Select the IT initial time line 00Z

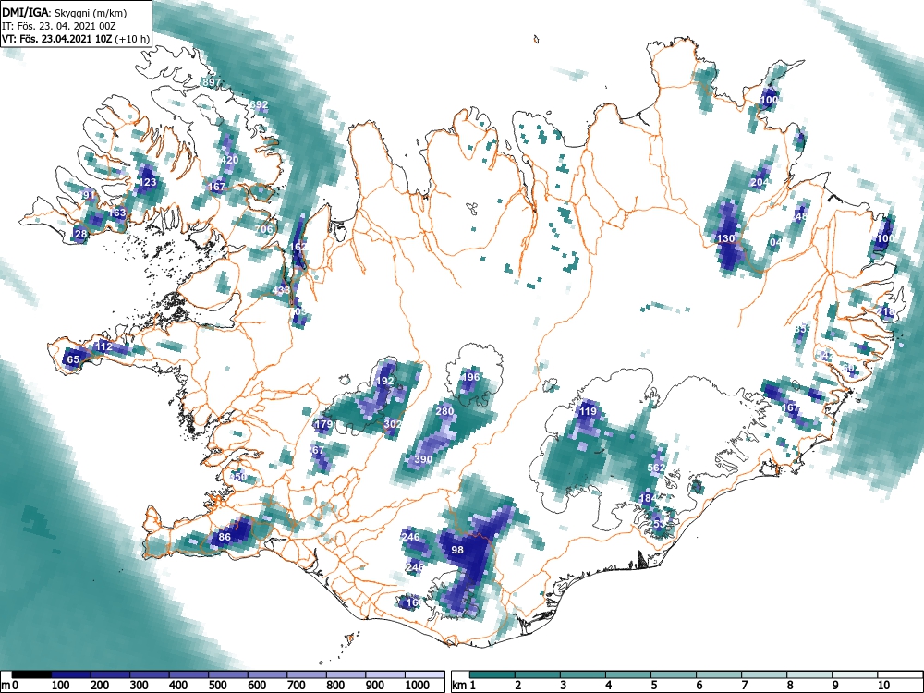(61, 26)
